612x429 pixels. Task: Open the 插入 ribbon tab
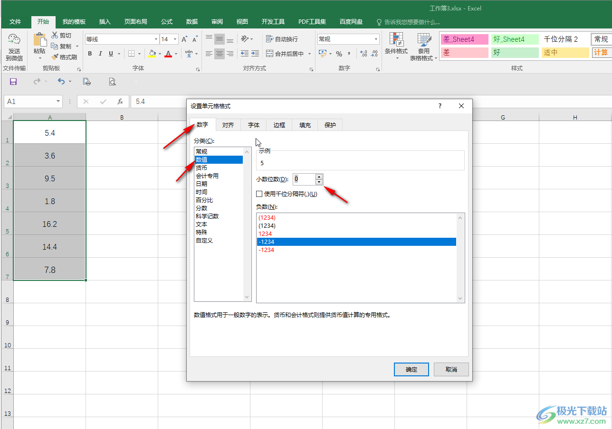click(105, 22)
